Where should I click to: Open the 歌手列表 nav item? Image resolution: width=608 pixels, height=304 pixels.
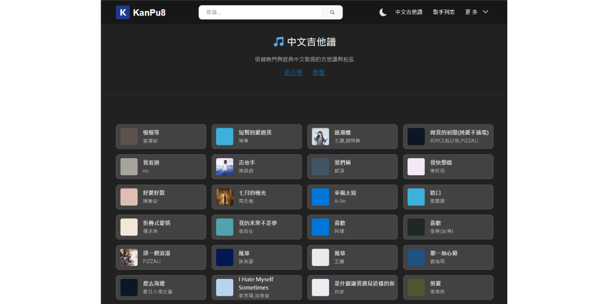pos(444,12)
